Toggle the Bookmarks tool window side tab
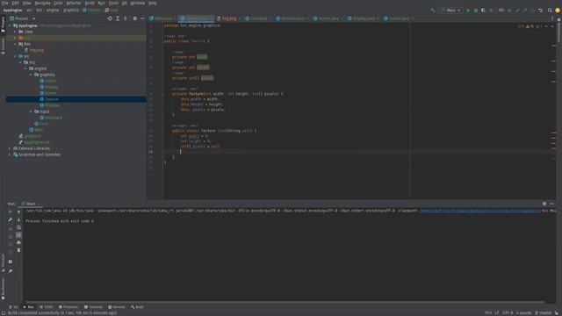 (3, 289)
